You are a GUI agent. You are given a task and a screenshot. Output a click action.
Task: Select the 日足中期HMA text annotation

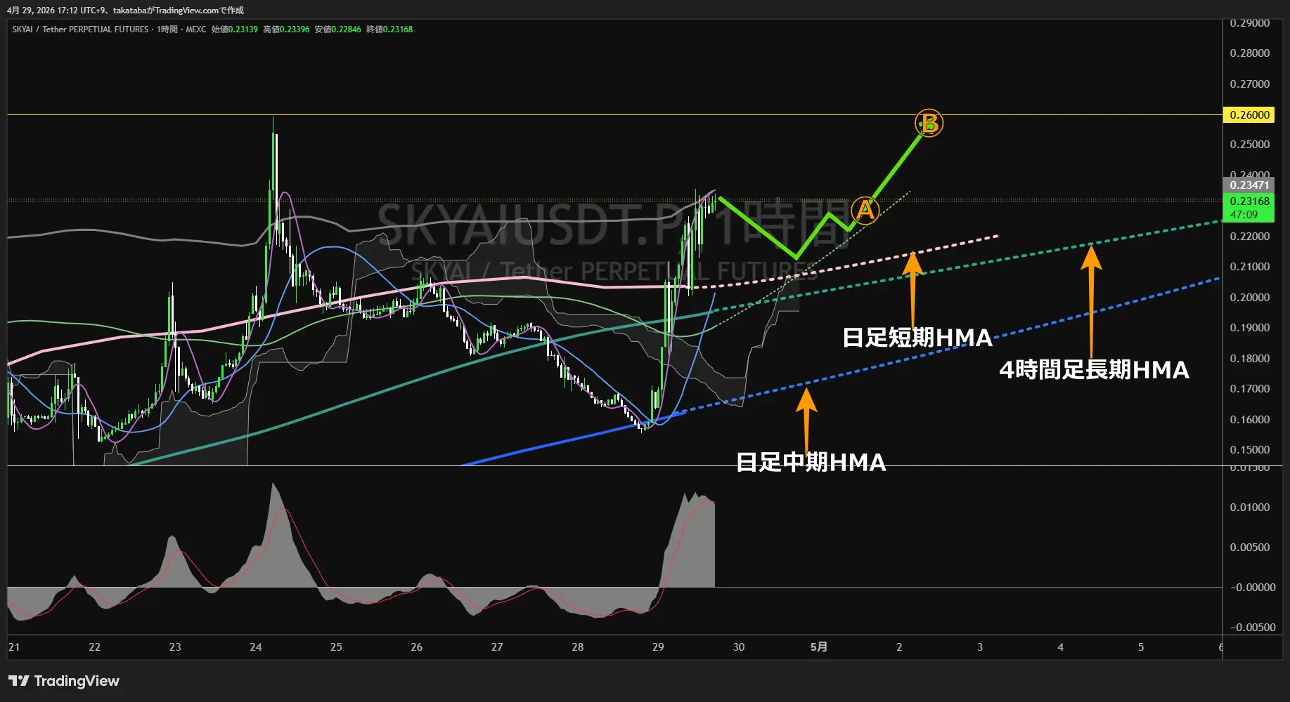pos(811,463)
